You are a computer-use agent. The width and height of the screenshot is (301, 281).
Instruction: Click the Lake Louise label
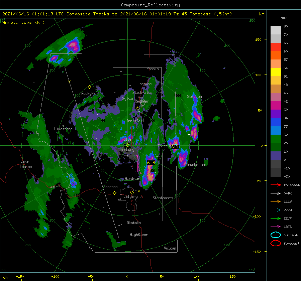pyautogui.click(x=26, y=164)
